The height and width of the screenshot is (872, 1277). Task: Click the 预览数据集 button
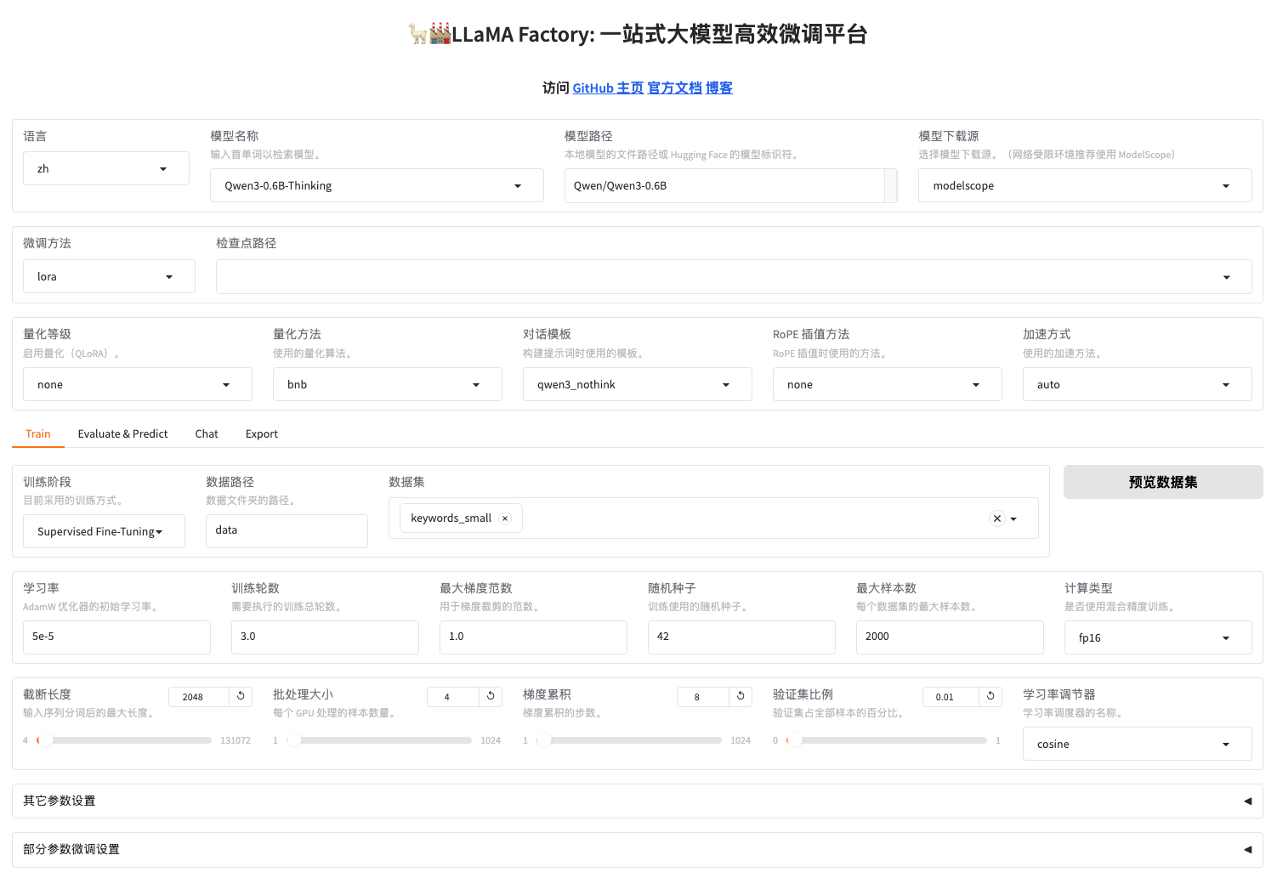click(x=1163, y=482)
